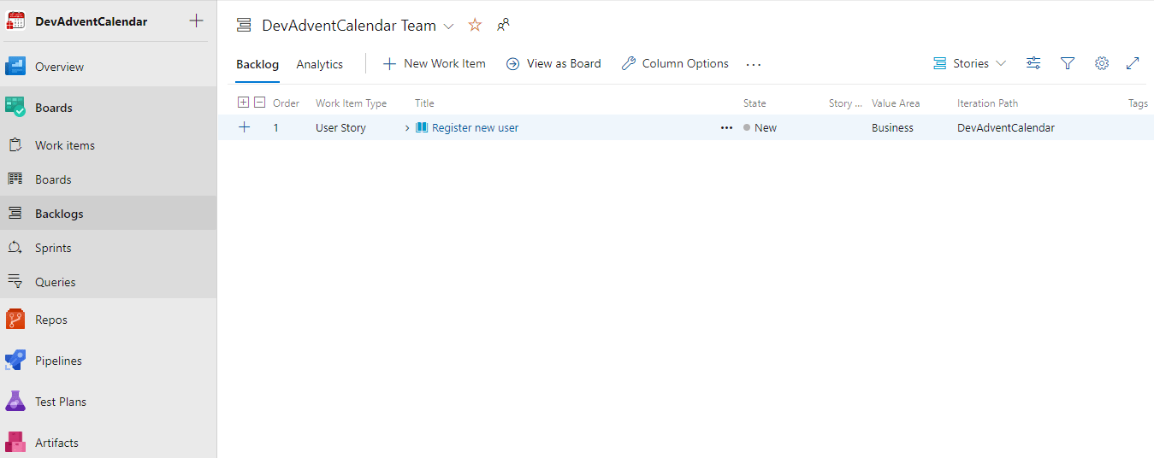Open team members icon beside star
The width and height of the screenshot is (1154, 458).
(504, 26)
